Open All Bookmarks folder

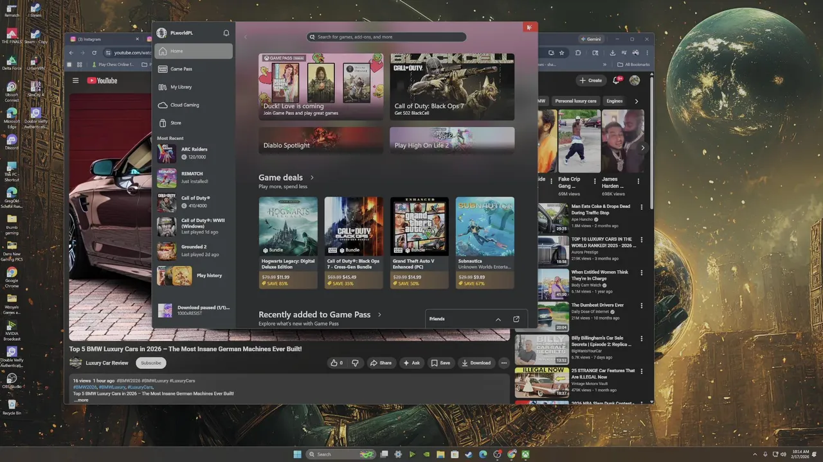coord(633,64)
